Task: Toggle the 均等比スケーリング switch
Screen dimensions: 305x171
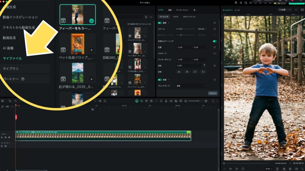Action: (214, 41)
